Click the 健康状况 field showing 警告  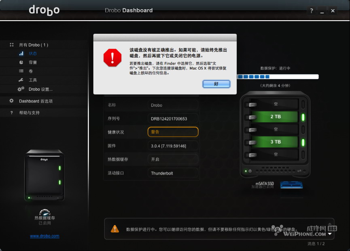pyautogui.click(x=173, y=132)
